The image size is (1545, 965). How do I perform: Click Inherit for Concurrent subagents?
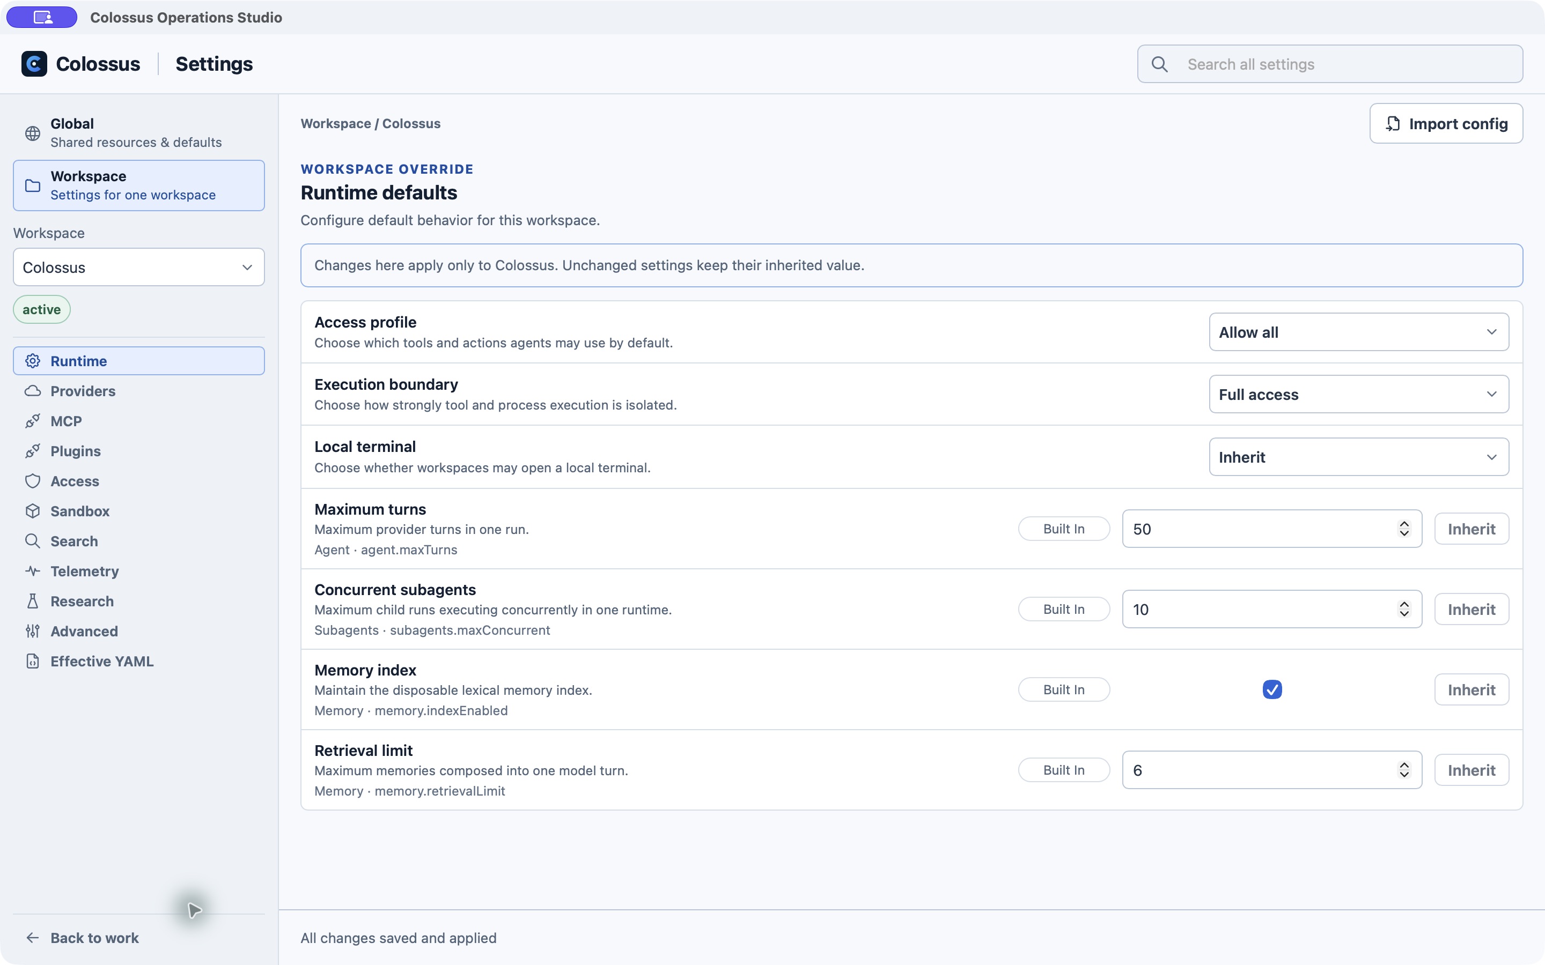(1471, 609)
